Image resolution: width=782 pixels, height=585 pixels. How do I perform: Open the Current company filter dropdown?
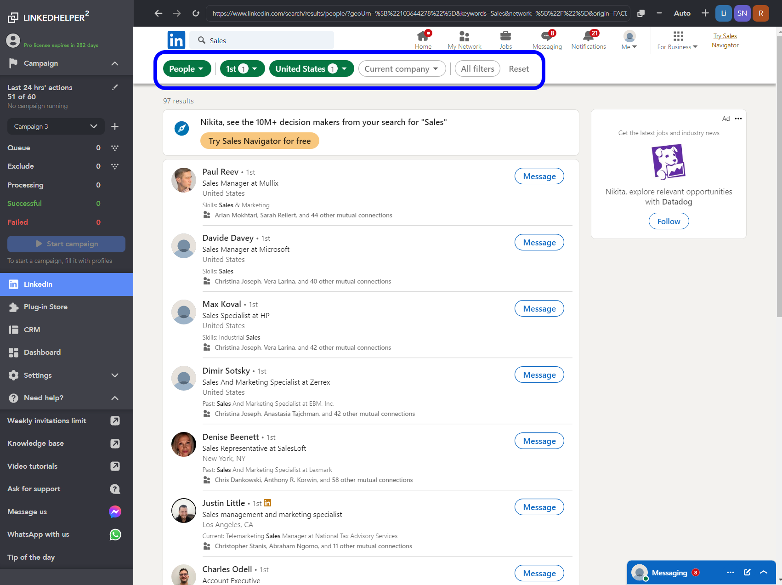(x=402, y=68)
